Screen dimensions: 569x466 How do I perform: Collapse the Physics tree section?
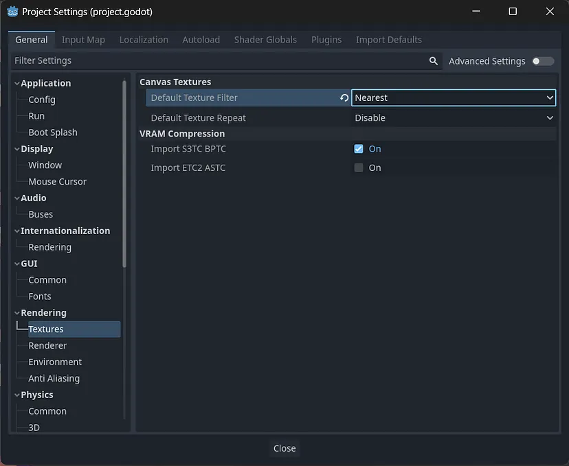[16, 395]
